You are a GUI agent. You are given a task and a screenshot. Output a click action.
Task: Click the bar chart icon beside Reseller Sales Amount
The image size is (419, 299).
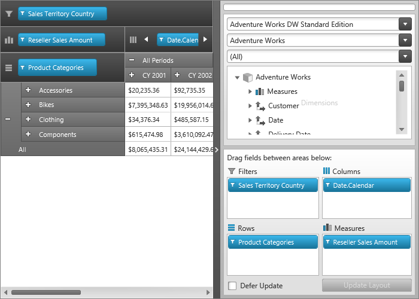coord(9,40)
